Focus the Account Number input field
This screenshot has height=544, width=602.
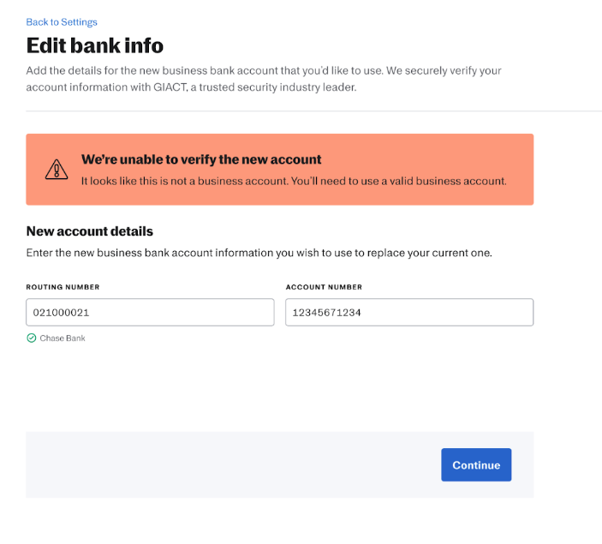pyautogui.click(x=409, y=312)
